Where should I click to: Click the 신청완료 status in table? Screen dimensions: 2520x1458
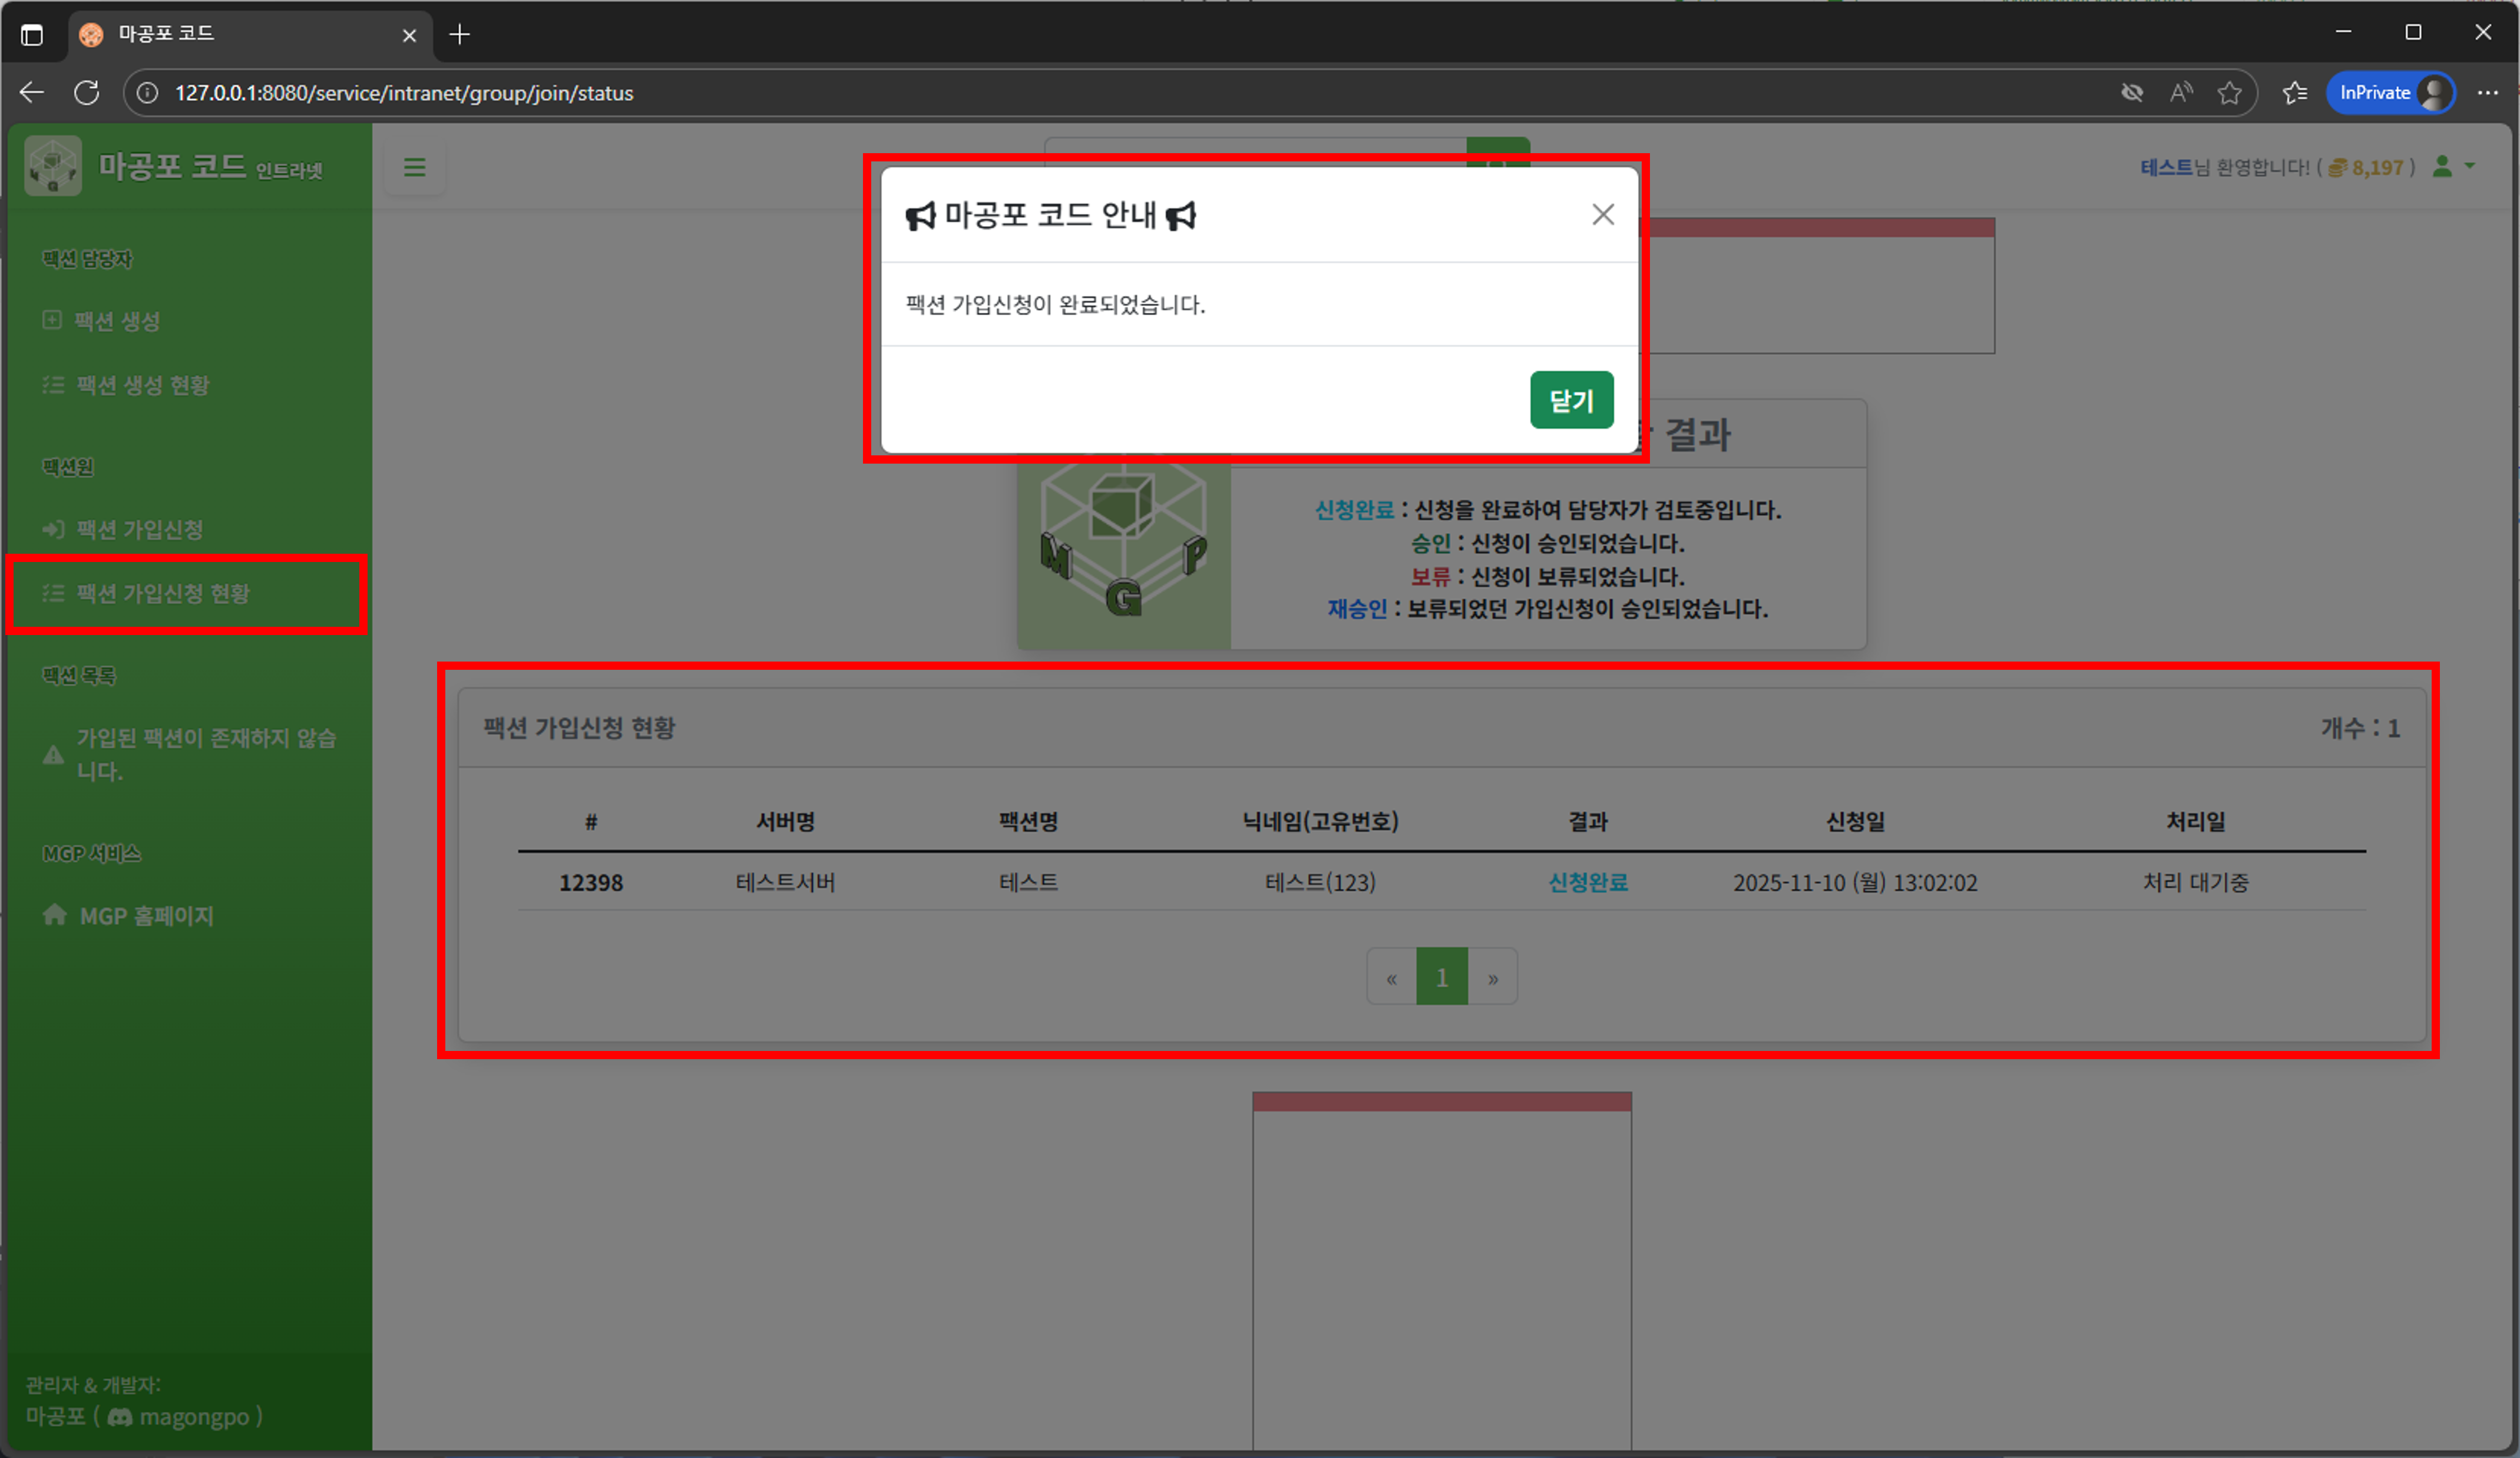[x=1587, y=883]
